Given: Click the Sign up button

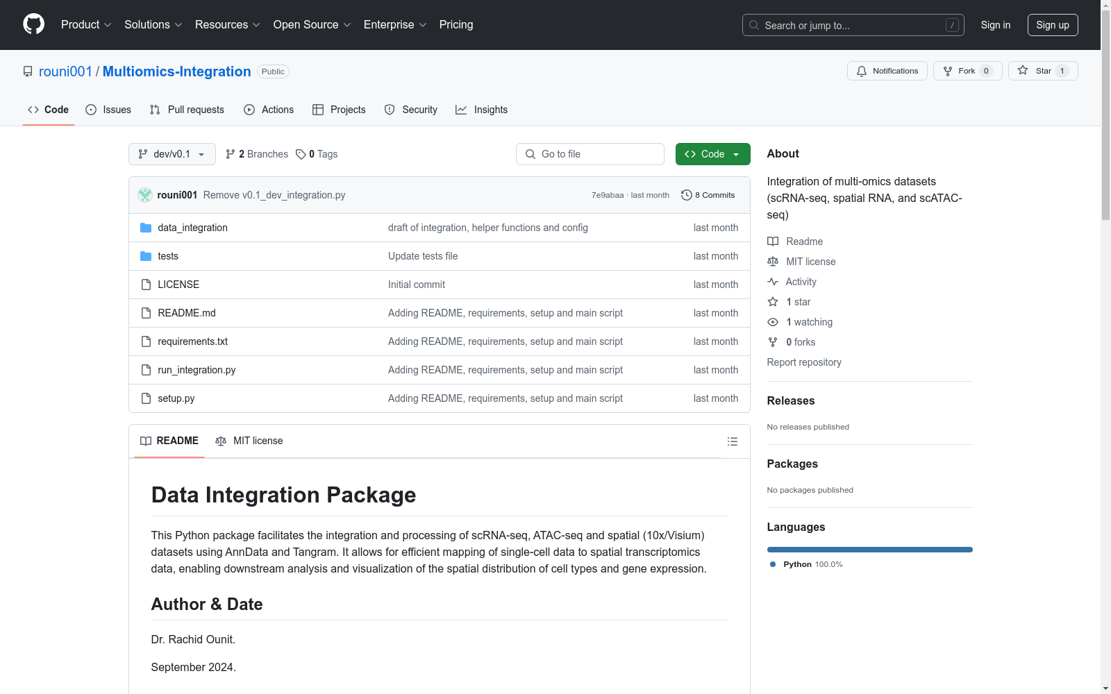Looking at the screenshot, I should click(1053, 25).
